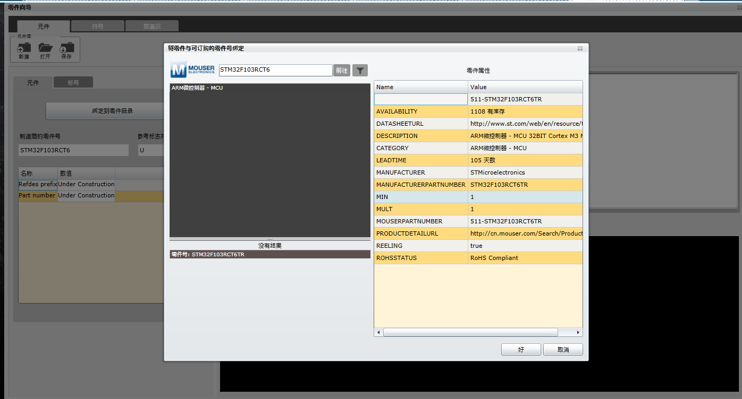
Task: Click the horizontal scrollbar left arrow
Action: pyautogui.click(x=378, y=332)
